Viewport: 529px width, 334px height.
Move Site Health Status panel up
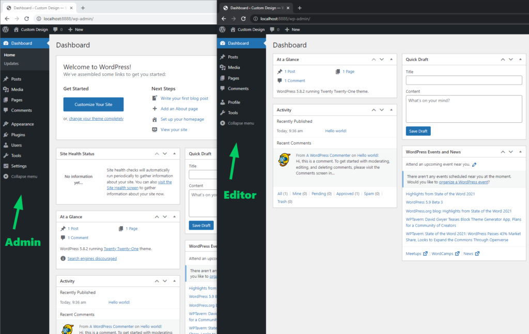coord(157,154)
